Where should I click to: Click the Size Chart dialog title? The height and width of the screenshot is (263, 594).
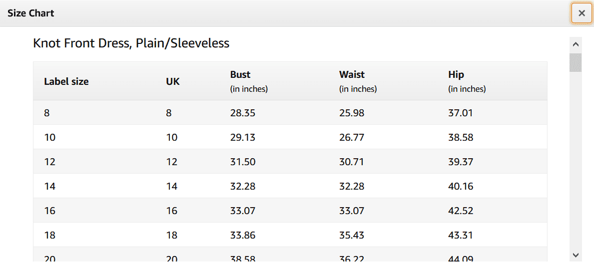click(x=31, y=13)
